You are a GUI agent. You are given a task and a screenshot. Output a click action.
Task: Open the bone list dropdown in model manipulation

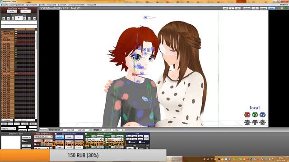tap(41, 148)
